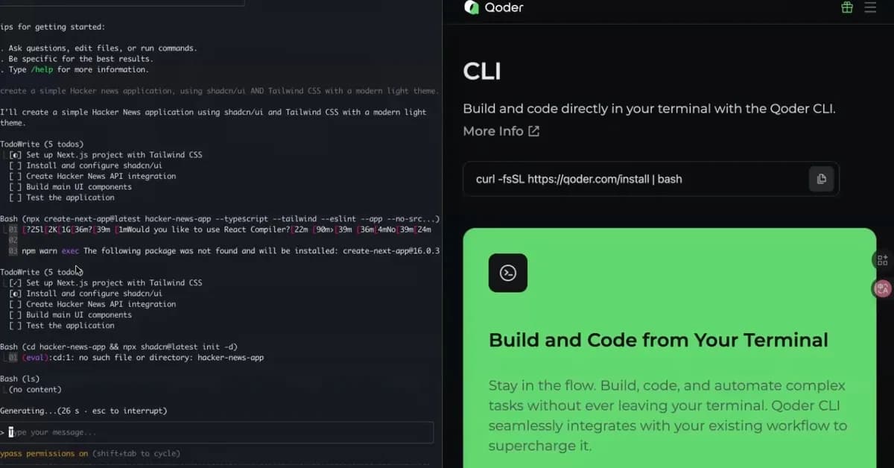Click 'Build and code directly in your terminal' description
Viewport: 894px width, 468px height.
(x=649, y=109)
